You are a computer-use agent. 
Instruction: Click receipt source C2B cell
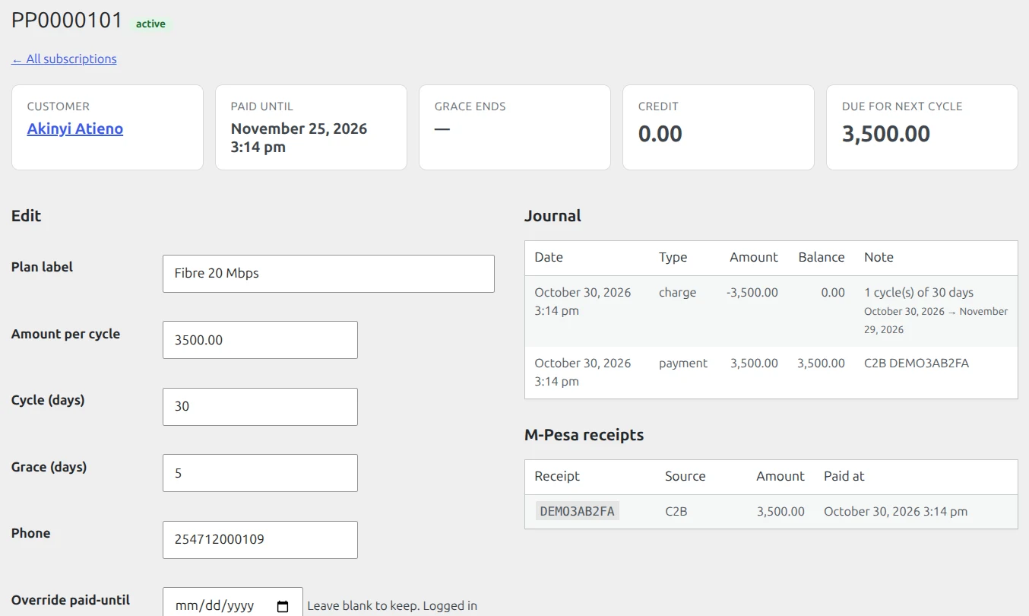(676, 511)
